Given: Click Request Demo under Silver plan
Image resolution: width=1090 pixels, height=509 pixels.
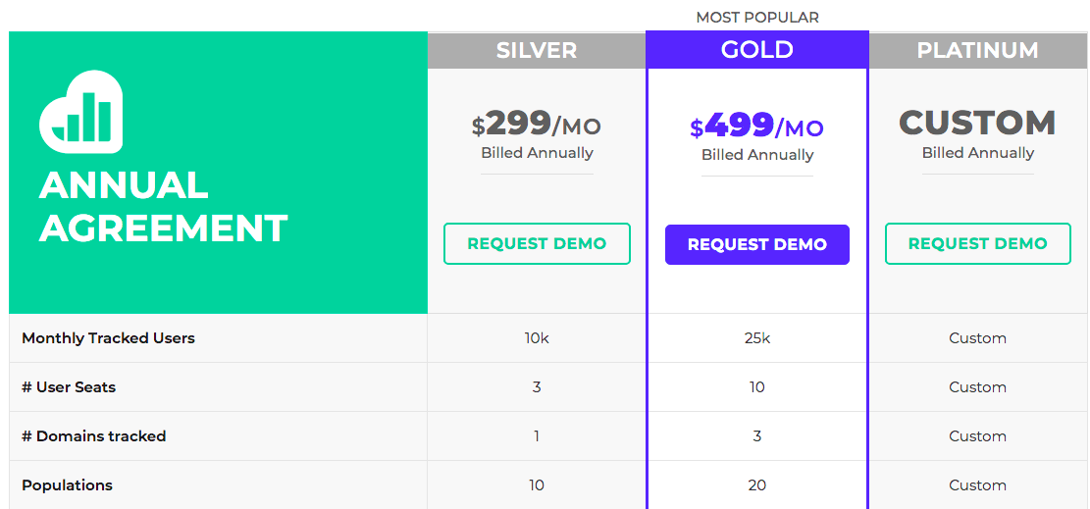Looking at the screenshot, I should click(537, 244).
